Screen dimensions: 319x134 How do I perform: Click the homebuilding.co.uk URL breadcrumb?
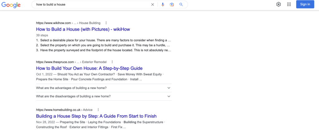58,110
